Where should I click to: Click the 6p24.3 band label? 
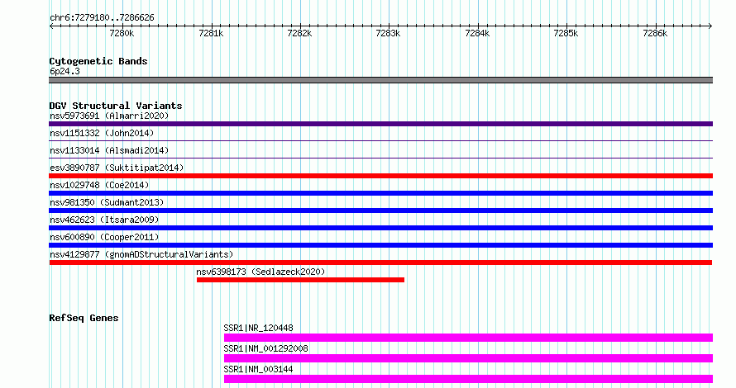point(65,71)
